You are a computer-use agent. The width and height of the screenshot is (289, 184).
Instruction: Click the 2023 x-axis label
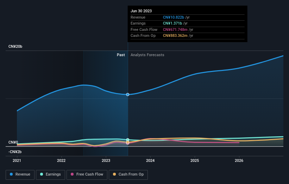(x=106, y=160)
